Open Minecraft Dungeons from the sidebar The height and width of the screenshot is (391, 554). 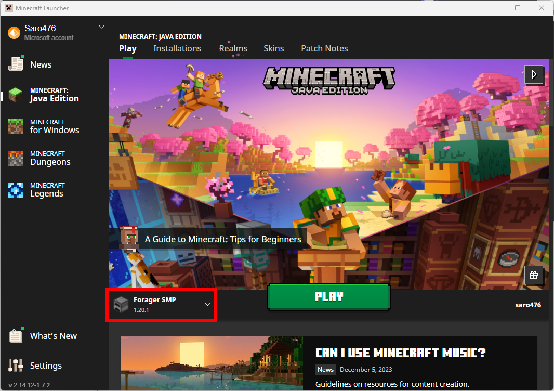[39, 158]
